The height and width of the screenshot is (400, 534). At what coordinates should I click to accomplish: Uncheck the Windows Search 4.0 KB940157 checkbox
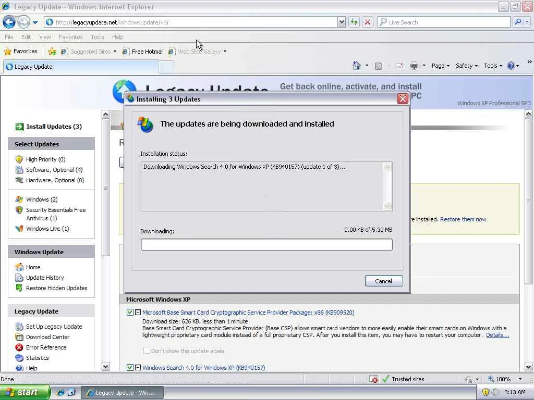pos(130,367)
